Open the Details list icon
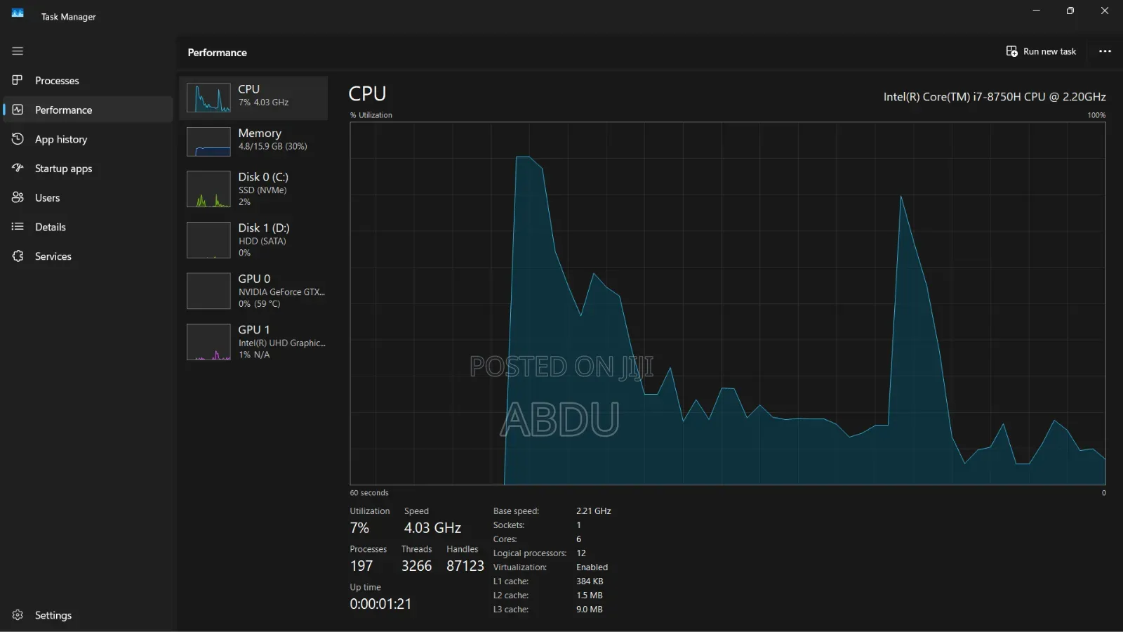The width and height of the screenshot is (1123, 632). click(x=18, y=227)
